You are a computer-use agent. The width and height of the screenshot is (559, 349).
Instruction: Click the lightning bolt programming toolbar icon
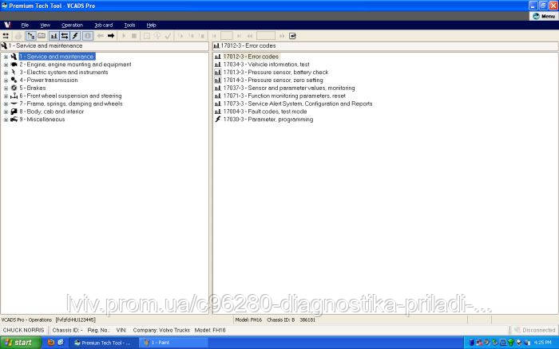pos(76,36)
